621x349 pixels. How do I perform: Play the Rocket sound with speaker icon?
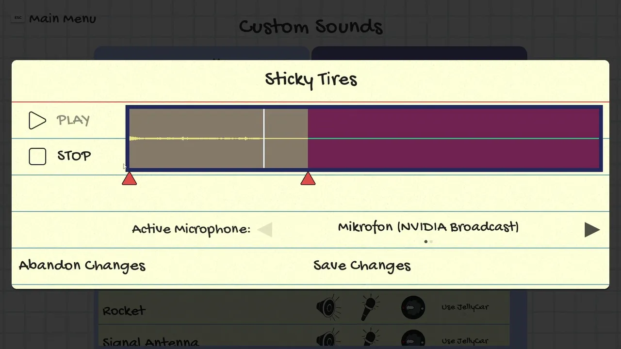pyautogui.click(x=328, y=308)
